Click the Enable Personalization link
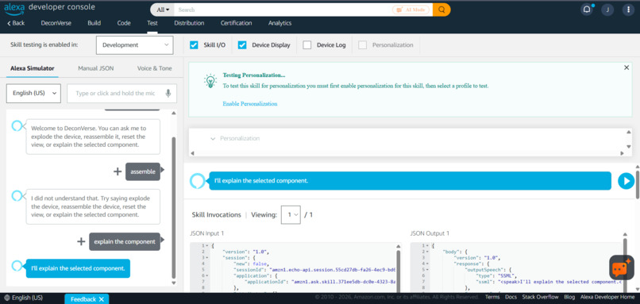The width and height of the screenshot is (640, 304). point(250,104)
